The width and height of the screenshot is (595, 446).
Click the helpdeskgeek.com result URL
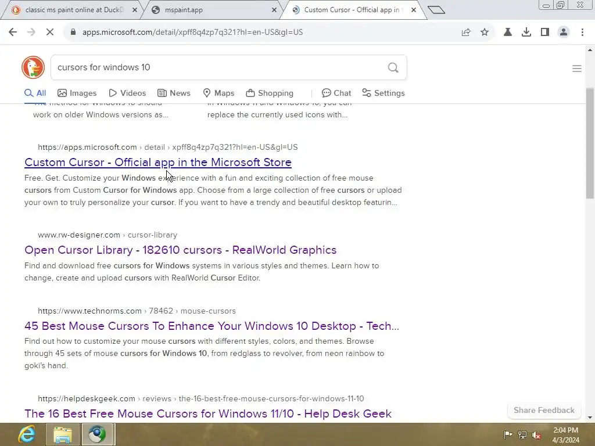click(200, 398)
